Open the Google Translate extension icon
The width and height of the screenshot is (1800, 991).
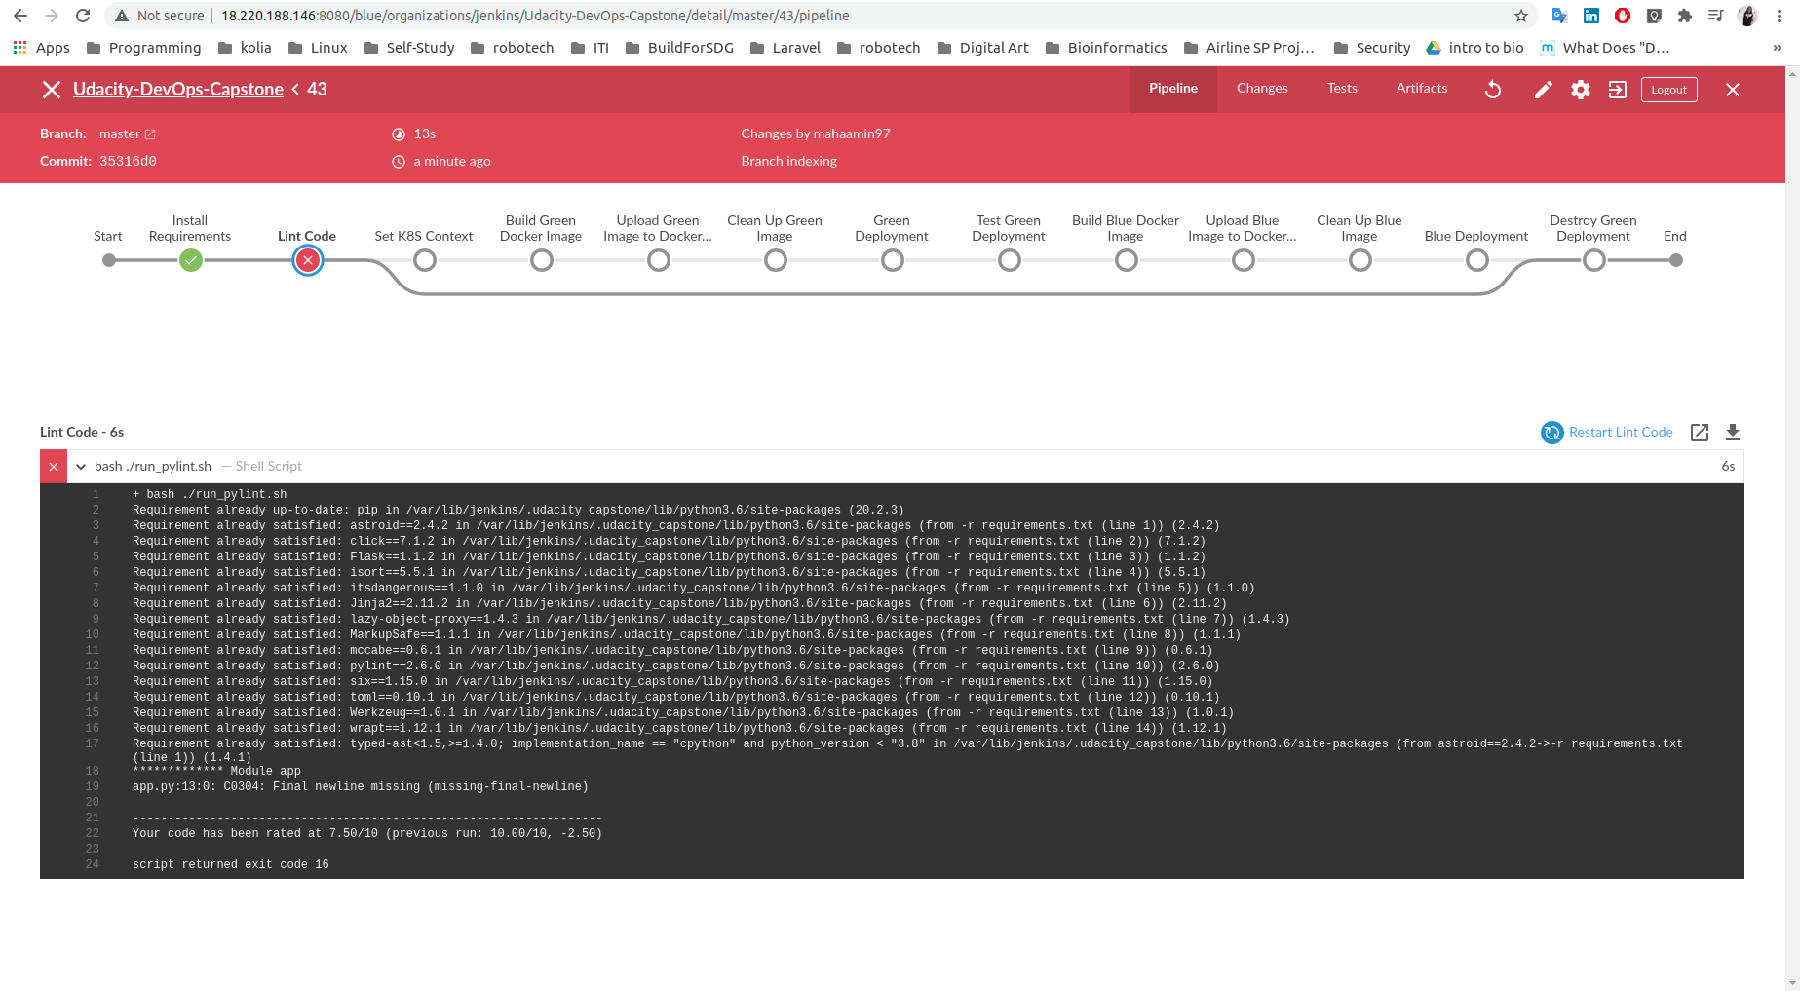point(1559,16)
